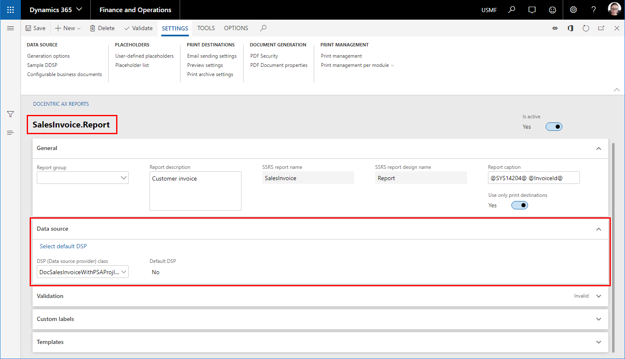Open the New dropdown button

click(68, 28)
